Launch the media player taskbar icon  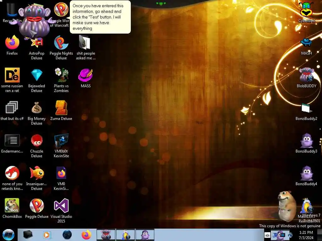click(47, 235)
